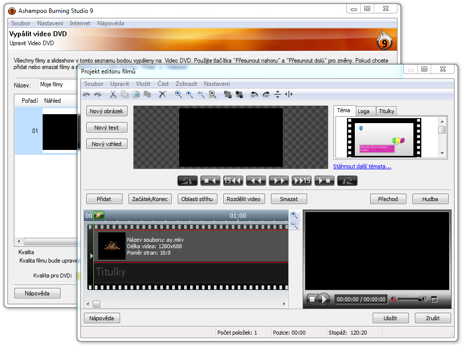Click the Ashampoo 9 logo in title bar

12,11
